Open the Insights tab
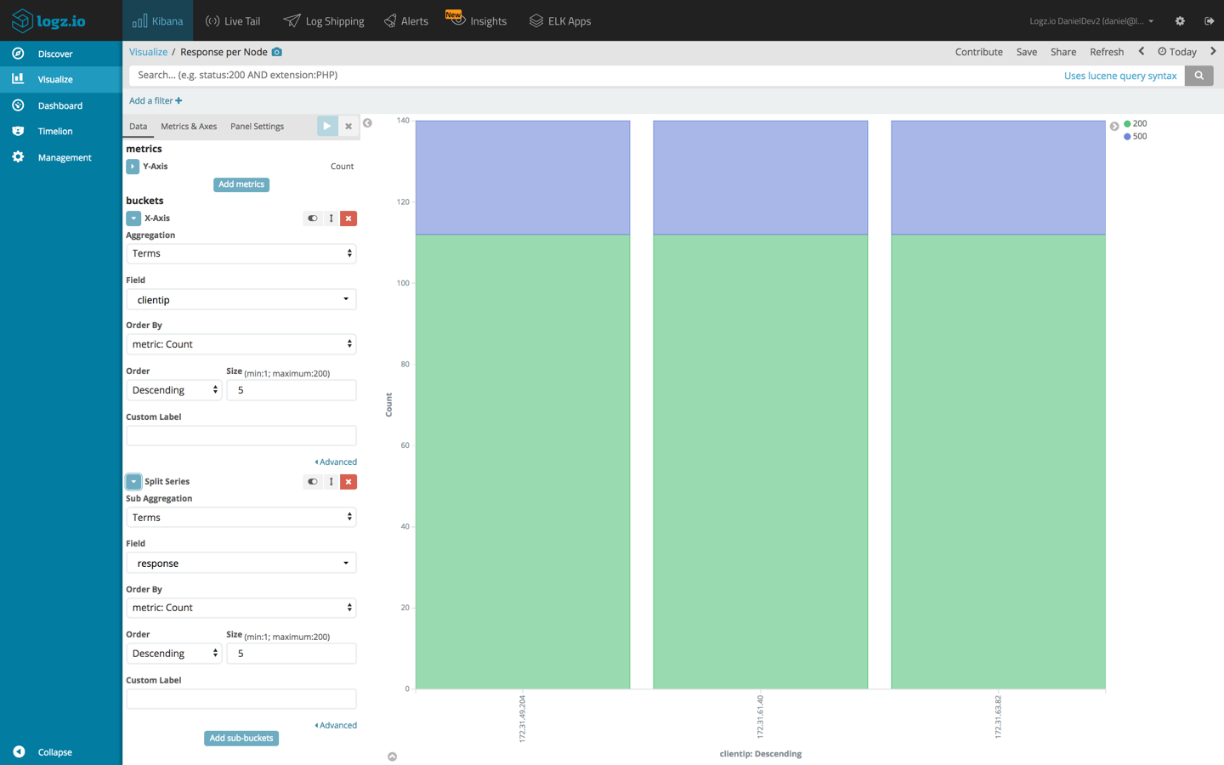 click(x=477, y=20)
